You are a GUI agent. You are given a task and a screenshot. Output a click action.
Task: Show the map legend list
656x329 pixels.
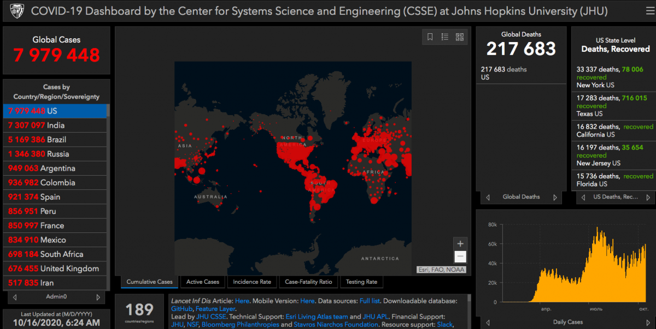445,37
